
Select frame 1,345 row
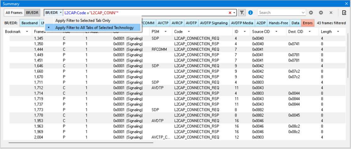(x=177, y=38)
